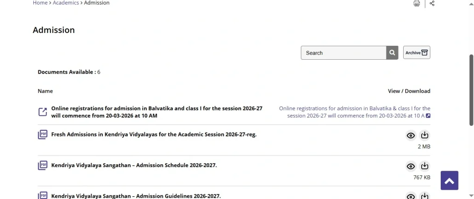The image size is (474, 199).
Task: Download the Admission Schedule 2026-2027 PDF
Action: click(424, 167)
